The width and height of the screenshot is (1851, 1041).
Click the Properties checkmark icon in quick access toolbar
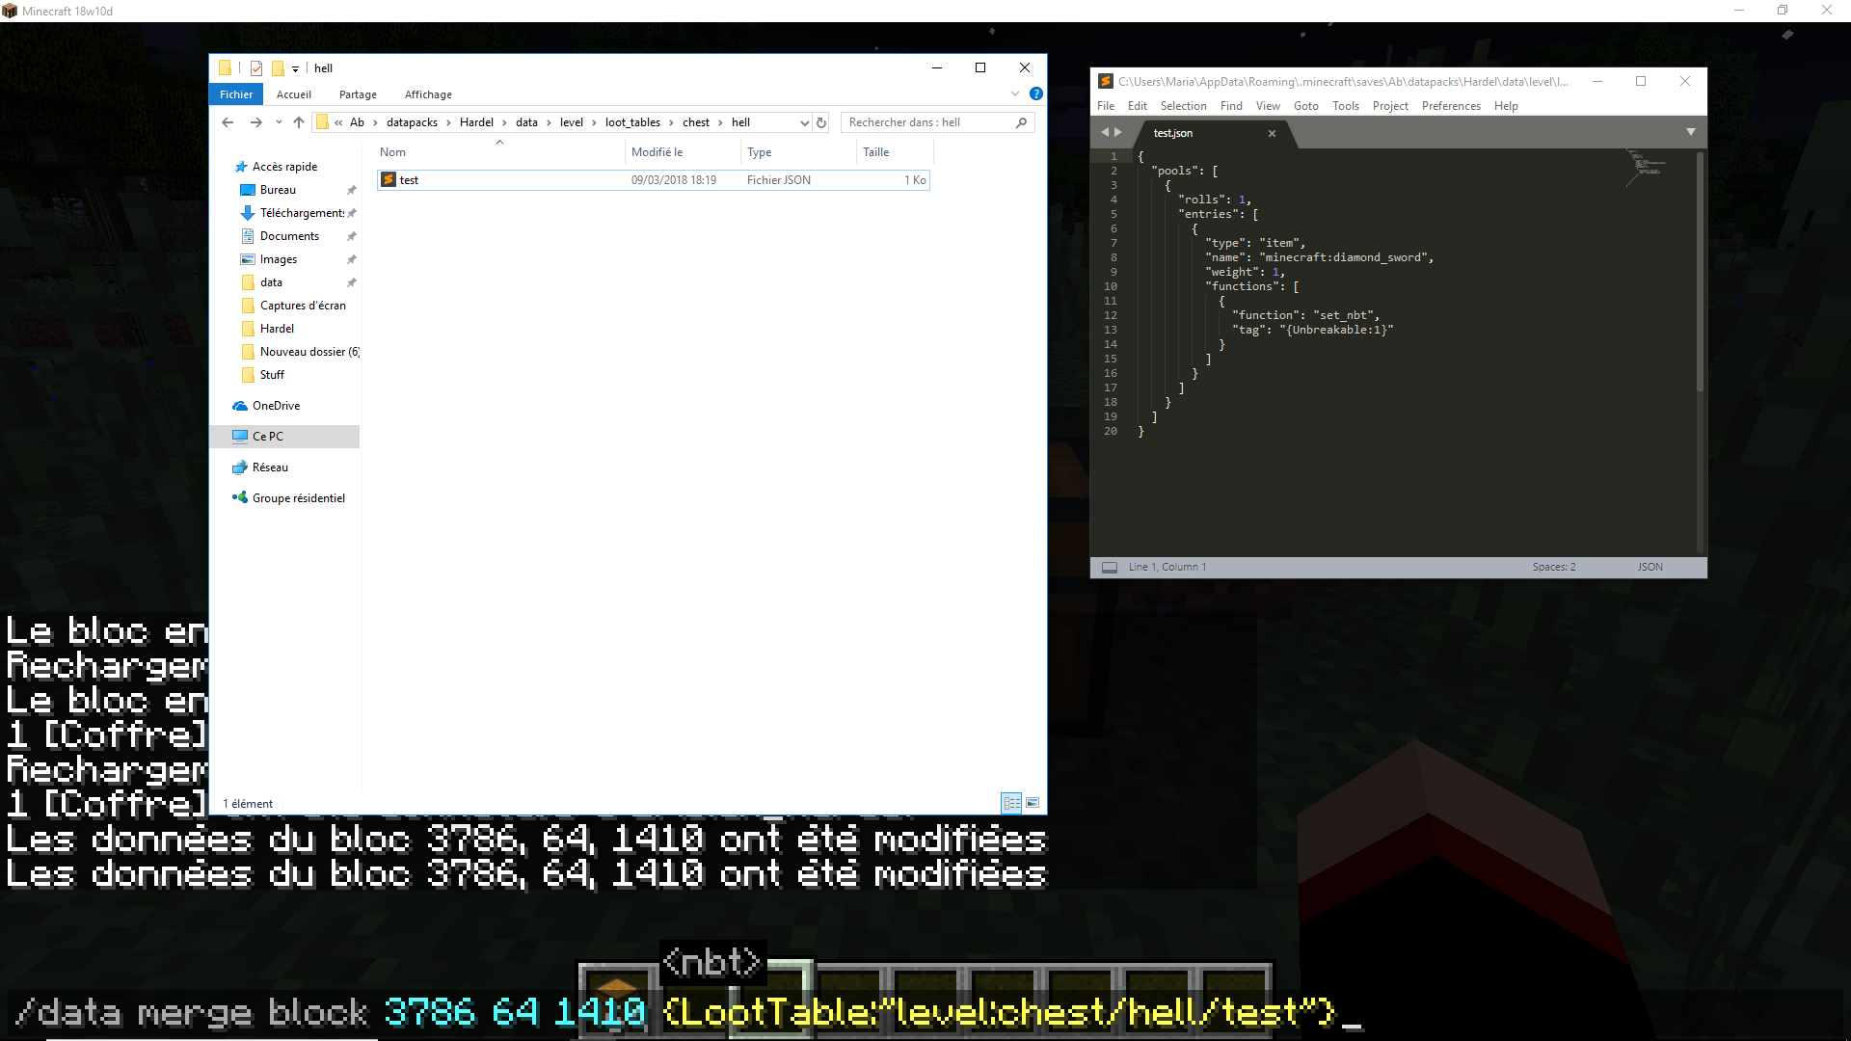point(256,68)
